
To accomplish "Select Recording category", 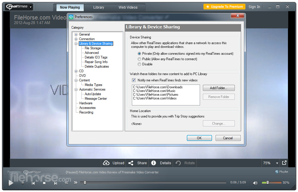I will click(86, 112).
